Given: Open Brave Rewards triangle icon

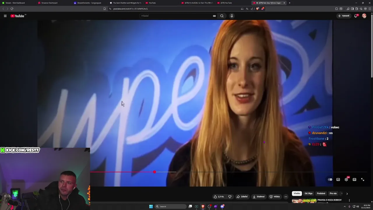Looking at the screenshot, I should pyautogui.click(x=262, y=9).
